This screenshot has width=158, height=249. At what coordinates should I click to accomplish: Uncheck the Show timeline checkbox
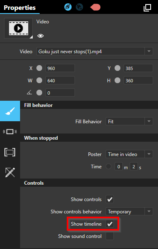point(110,224)
